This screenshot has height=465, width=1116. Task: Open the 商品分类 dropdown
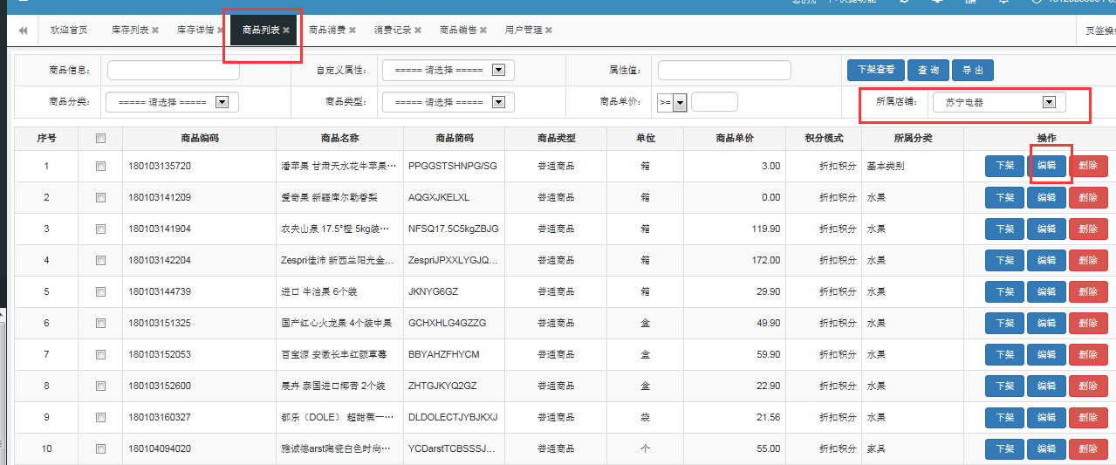(x=172, y=102)
